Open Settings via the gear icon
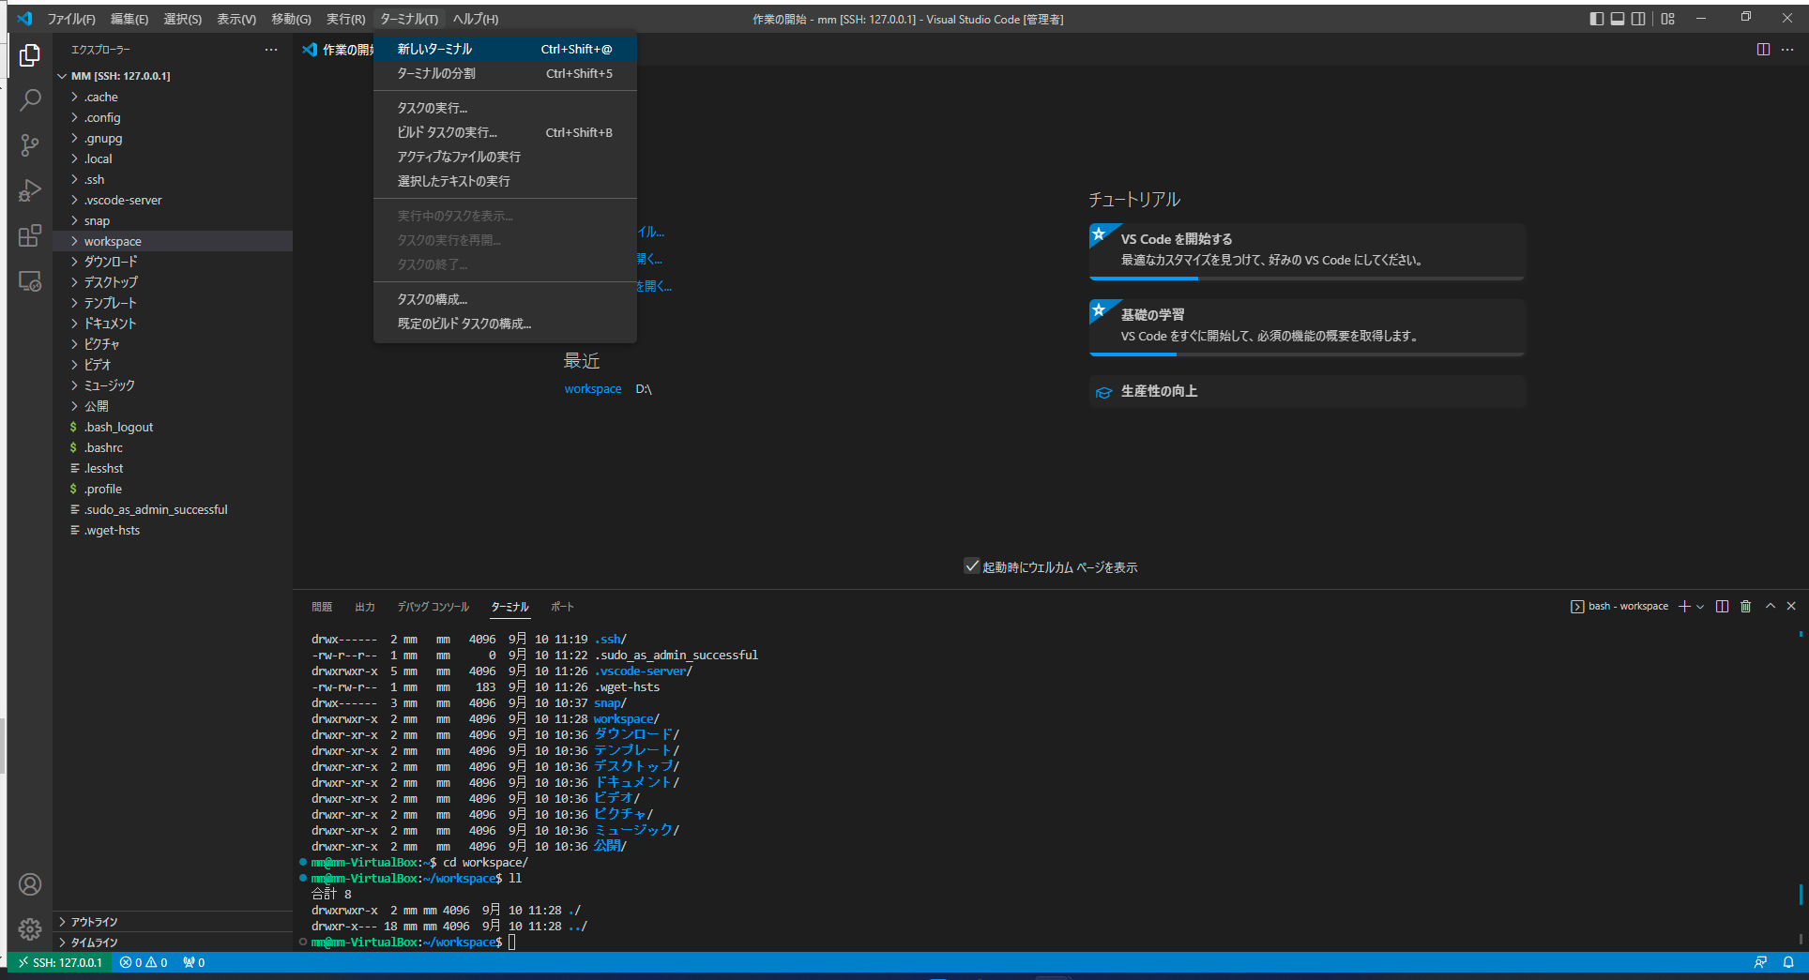The height and width of the screenshot is (980, 1809). pos(31,929)
